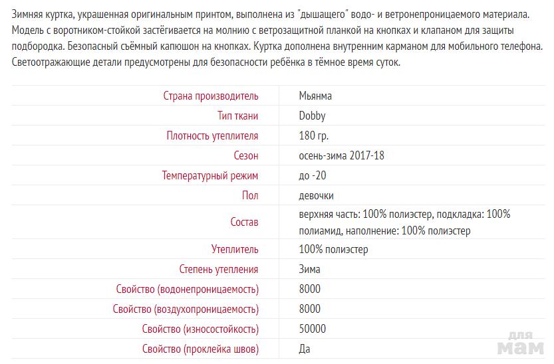Viewport: 554px width, 364px height.
Task: Select the "Температурный режим" label
Action: pyautogui.click(x=209, y=175)
